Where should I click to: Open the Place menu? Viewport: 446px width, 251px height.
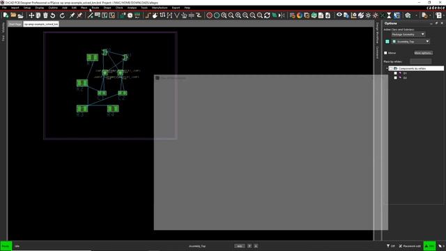tap(84, 8)
